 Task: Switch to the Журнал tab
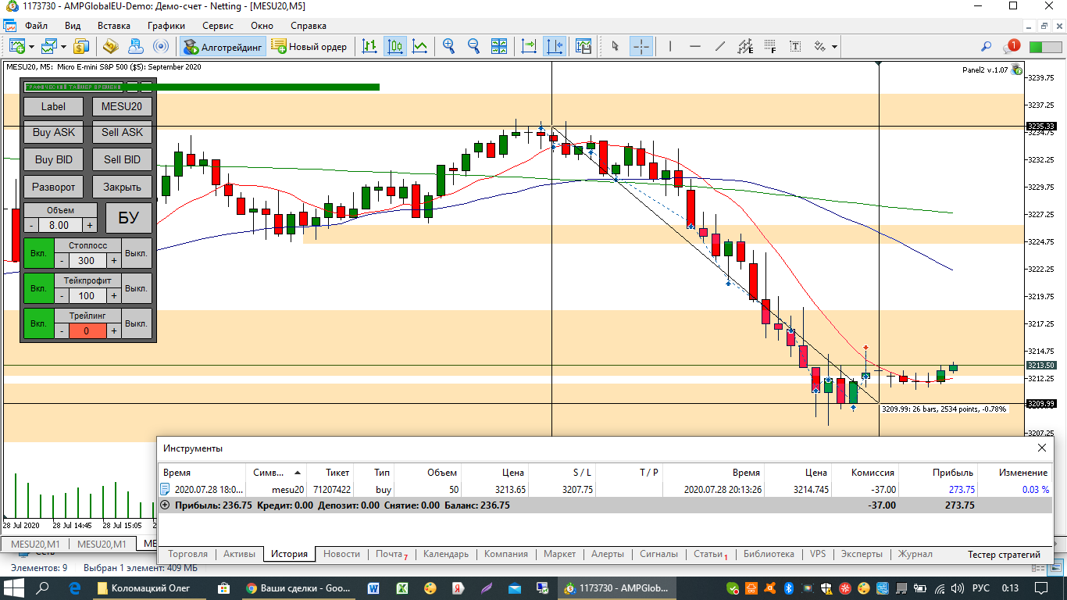[915, 554]
